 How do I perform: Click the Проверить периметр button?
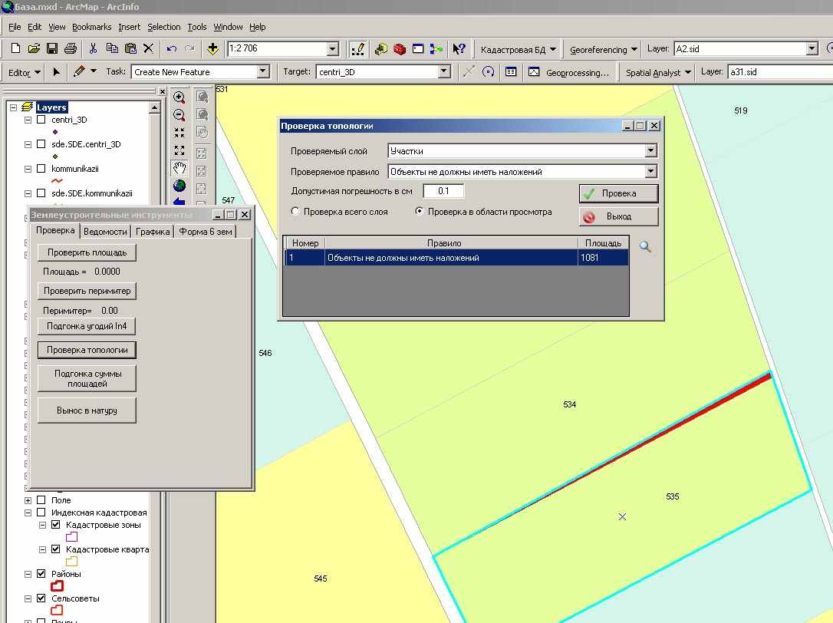click(87, 291)
